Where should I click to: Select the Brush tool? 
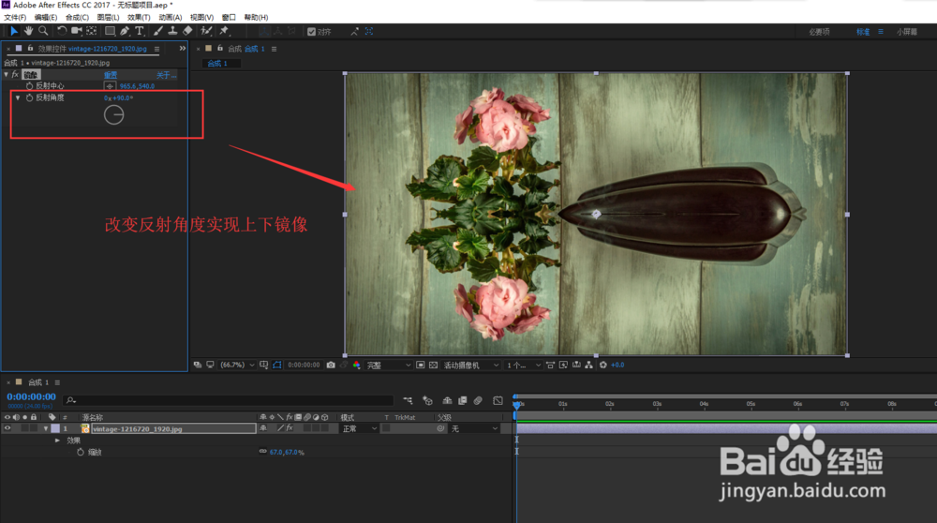pos(157,31)
